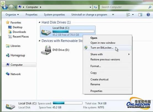
Task: Toggle the preview pane button
Action: coord(140,15)
